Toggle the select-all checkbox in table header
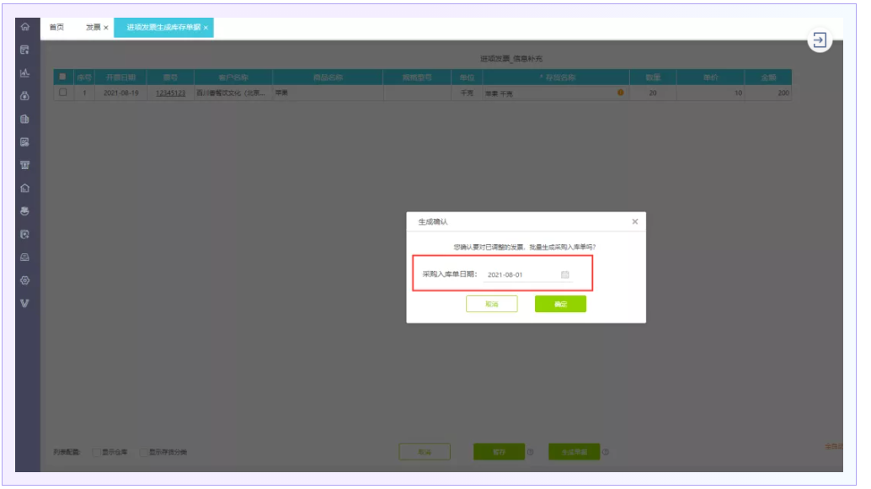The height and width of the screenshot is (489, 871). click(x=63, y=77)
